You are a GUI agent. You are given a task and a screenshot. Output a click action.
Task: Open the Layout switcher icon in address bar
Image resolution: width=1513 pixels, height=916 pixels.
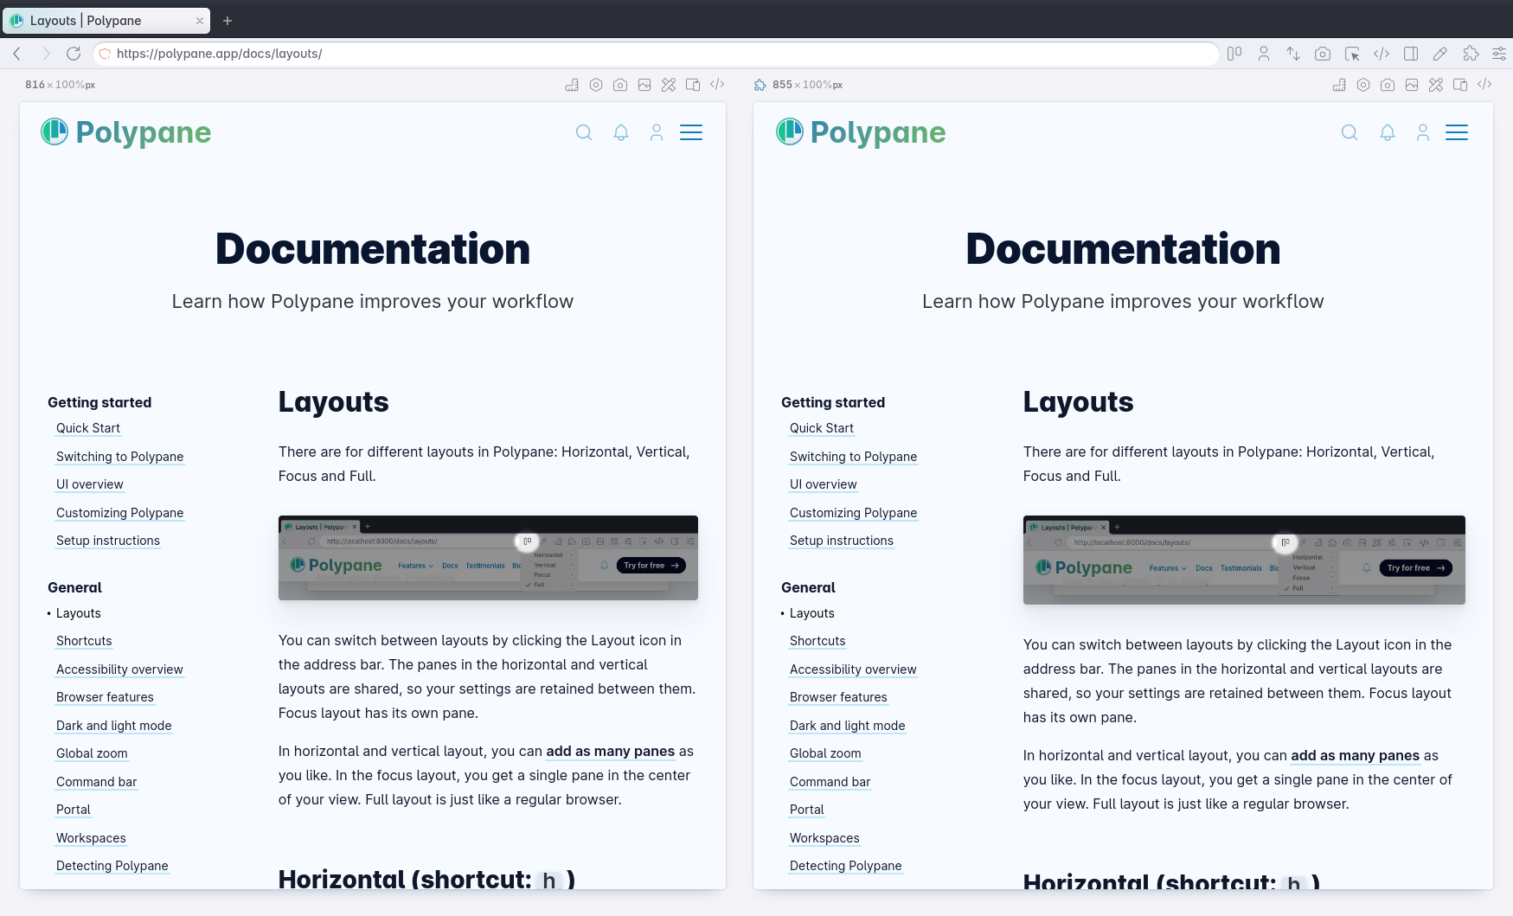coord(1234,54)
